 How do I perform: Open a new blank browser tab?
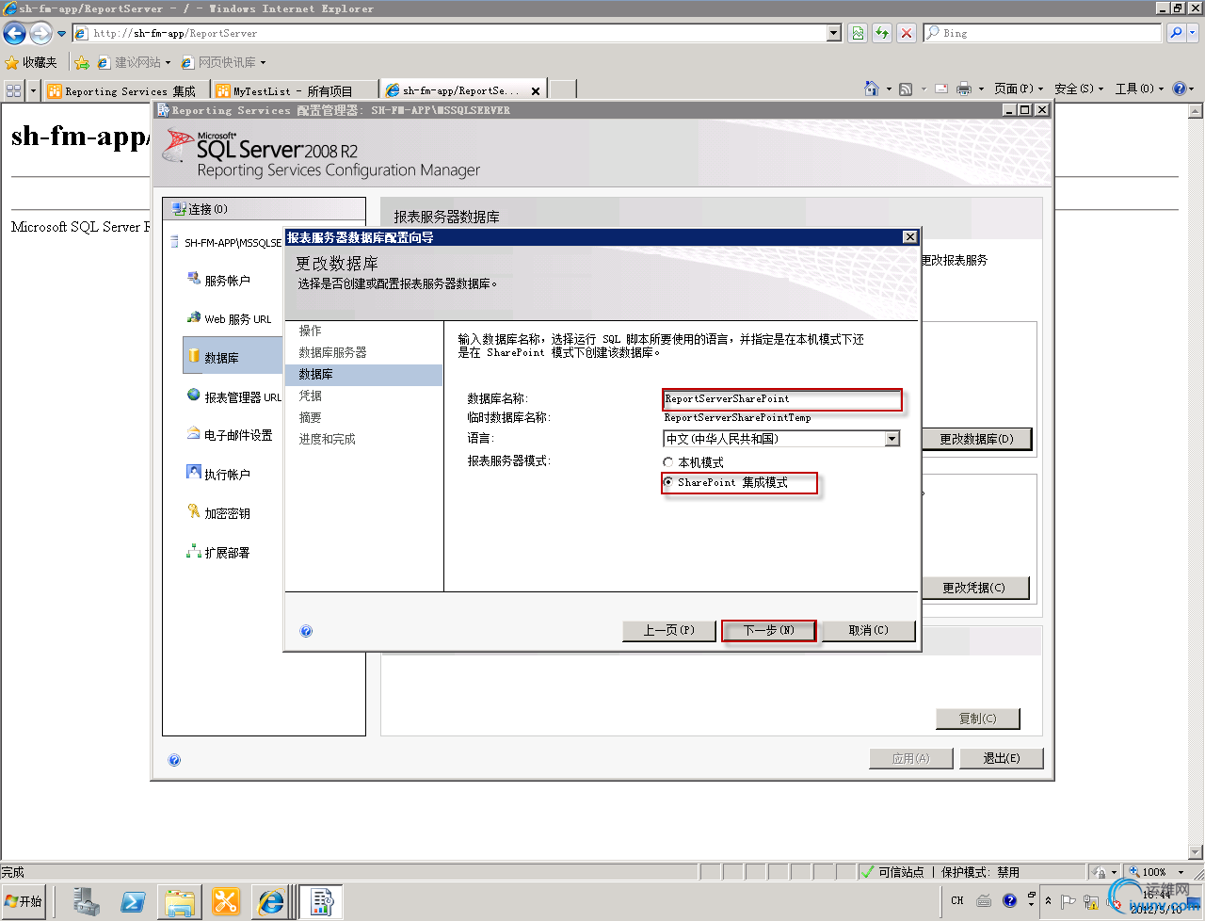coord(563,90)
